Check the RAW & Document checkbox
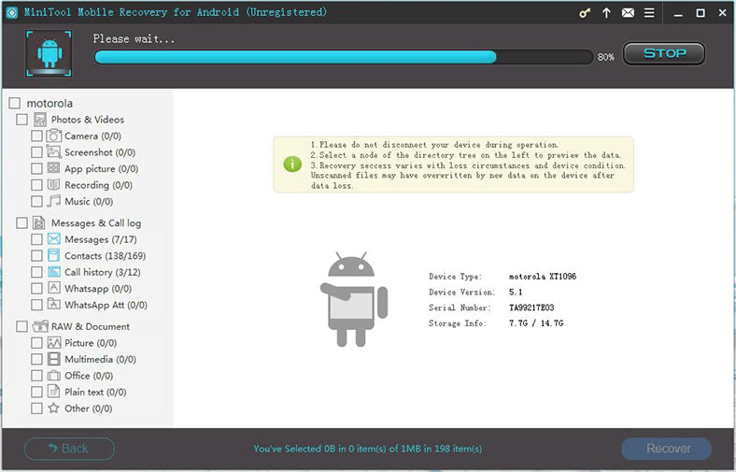Viewport: 736px width, 472px height. point(21,326)
